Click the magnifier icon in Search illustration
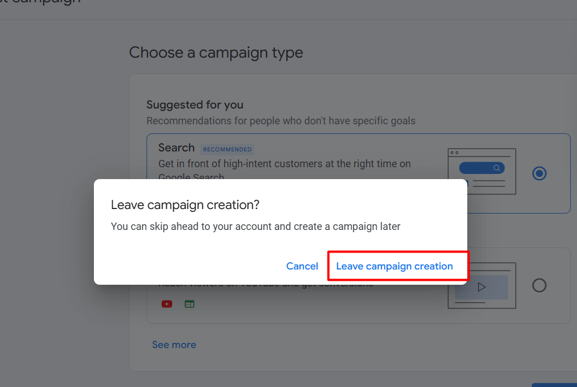 click(497, 168)
